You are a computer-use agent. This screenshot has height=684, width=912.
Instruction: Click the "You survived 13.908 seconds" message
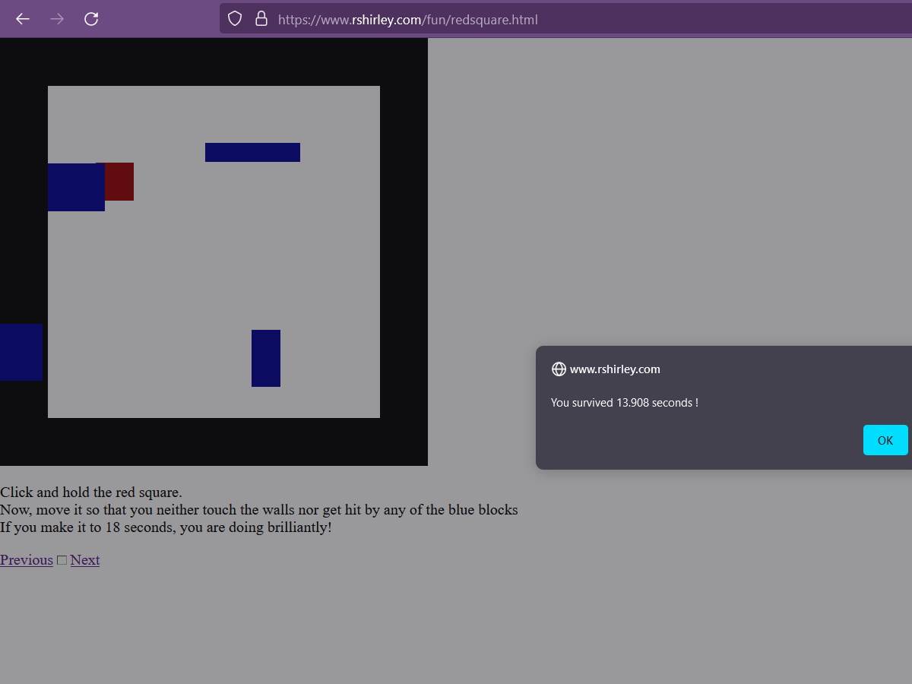coord(624,403)
